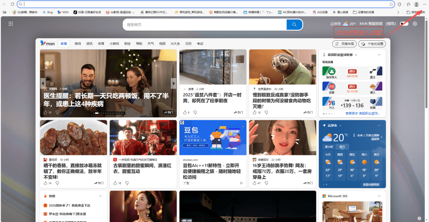This screenshot has width=429, height=222.
Task: Open page settings gear icon
Action: (415, 24)
